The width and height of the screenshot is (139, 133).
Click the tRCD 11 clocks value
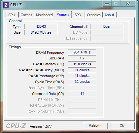click(x=82, y=70)
